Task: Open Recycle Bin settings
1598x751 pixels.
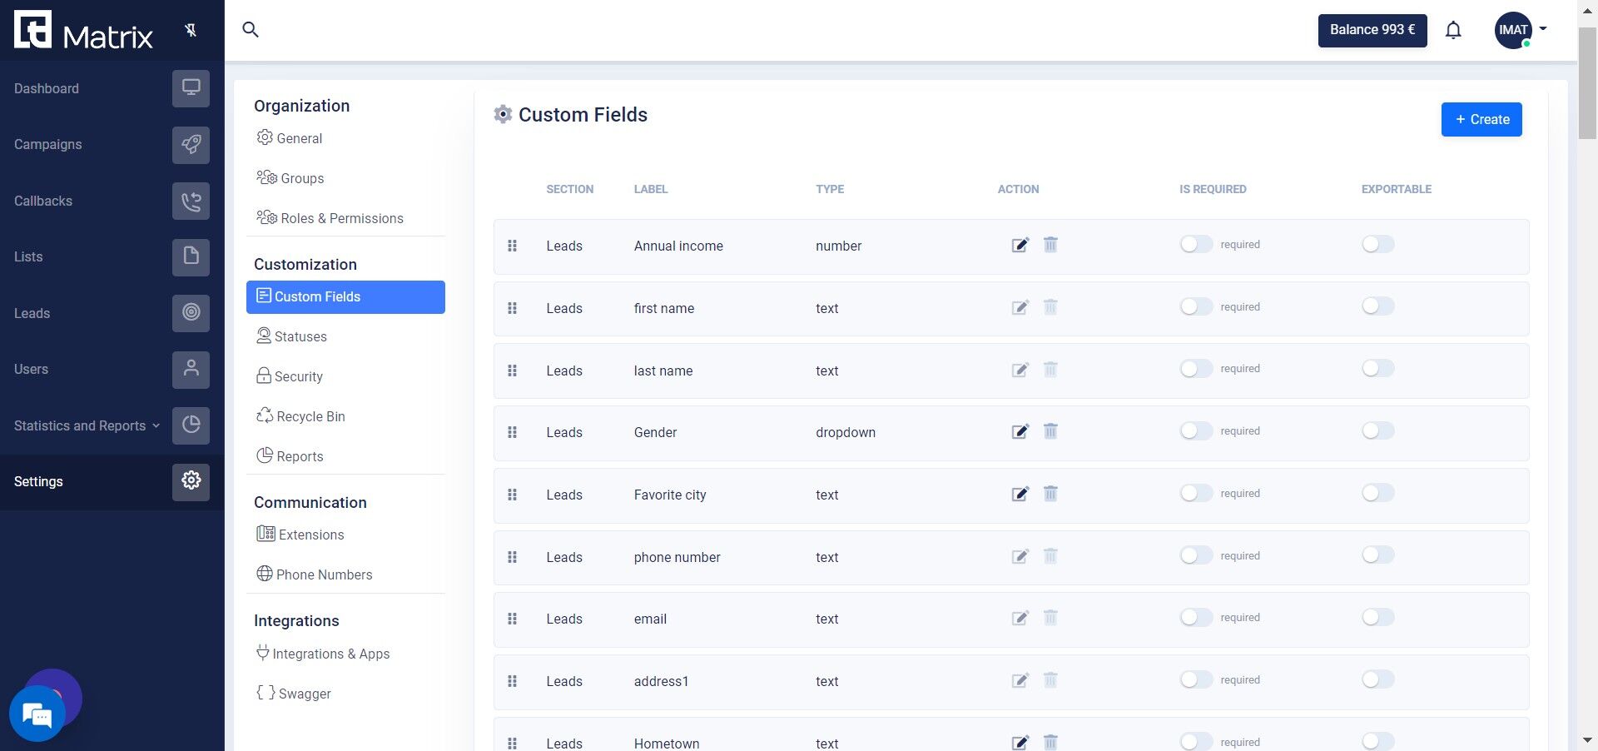Action: [x=310, y=416]
